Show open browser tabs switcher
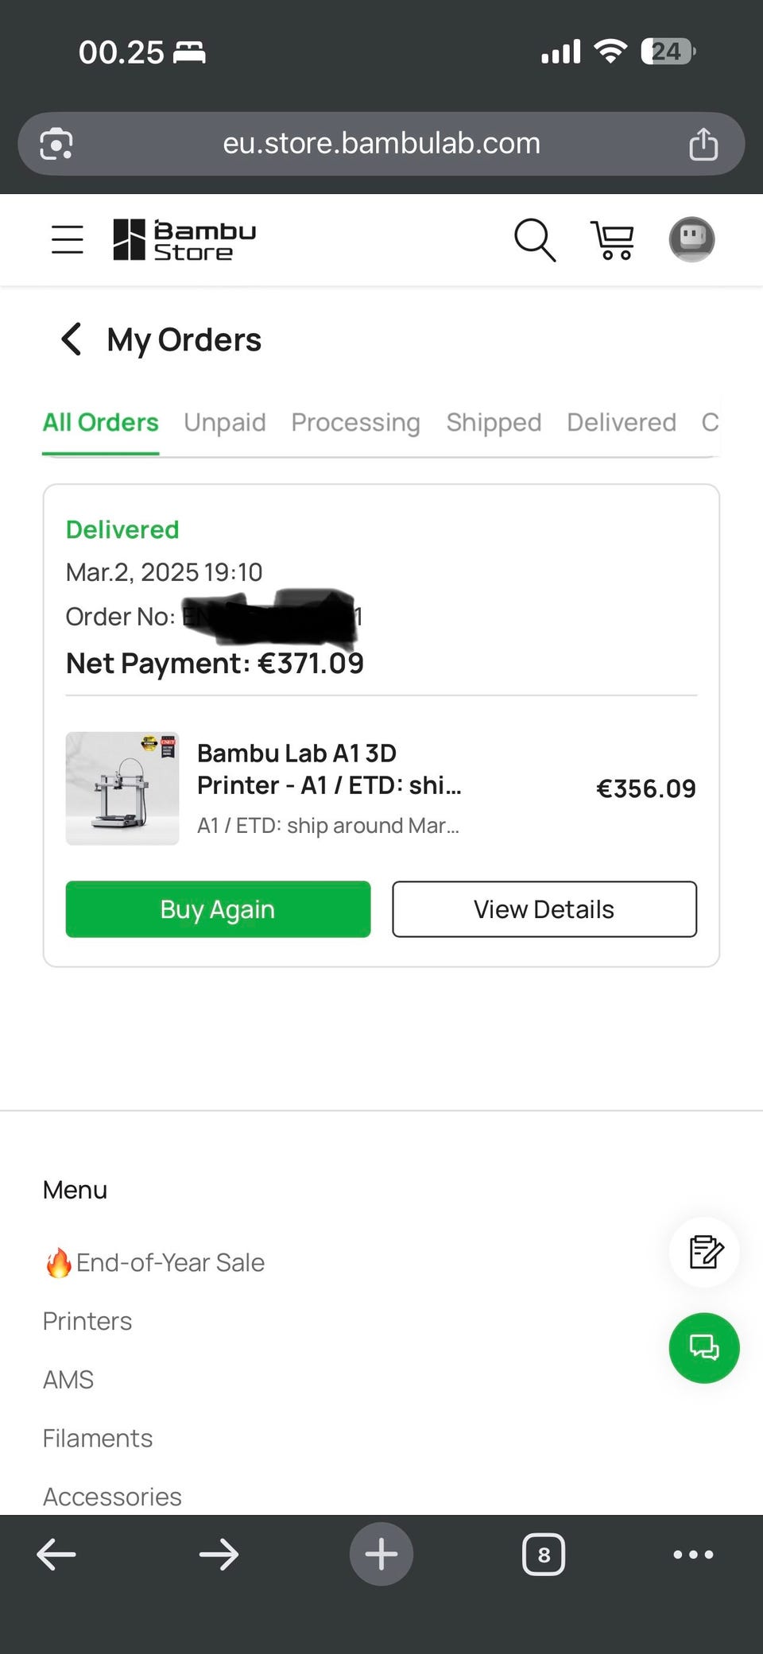The image size is (763, 1654). pyautogui.click(x=544, y=1554)
